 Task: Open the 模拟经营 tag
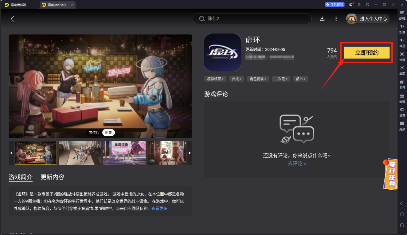pos(215,79)
